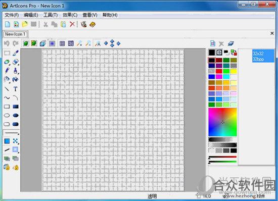Pick the cyan palette swatch
The height and width of the screenshot is (201, 278).
pyautogui.click(x=226, y=77)
